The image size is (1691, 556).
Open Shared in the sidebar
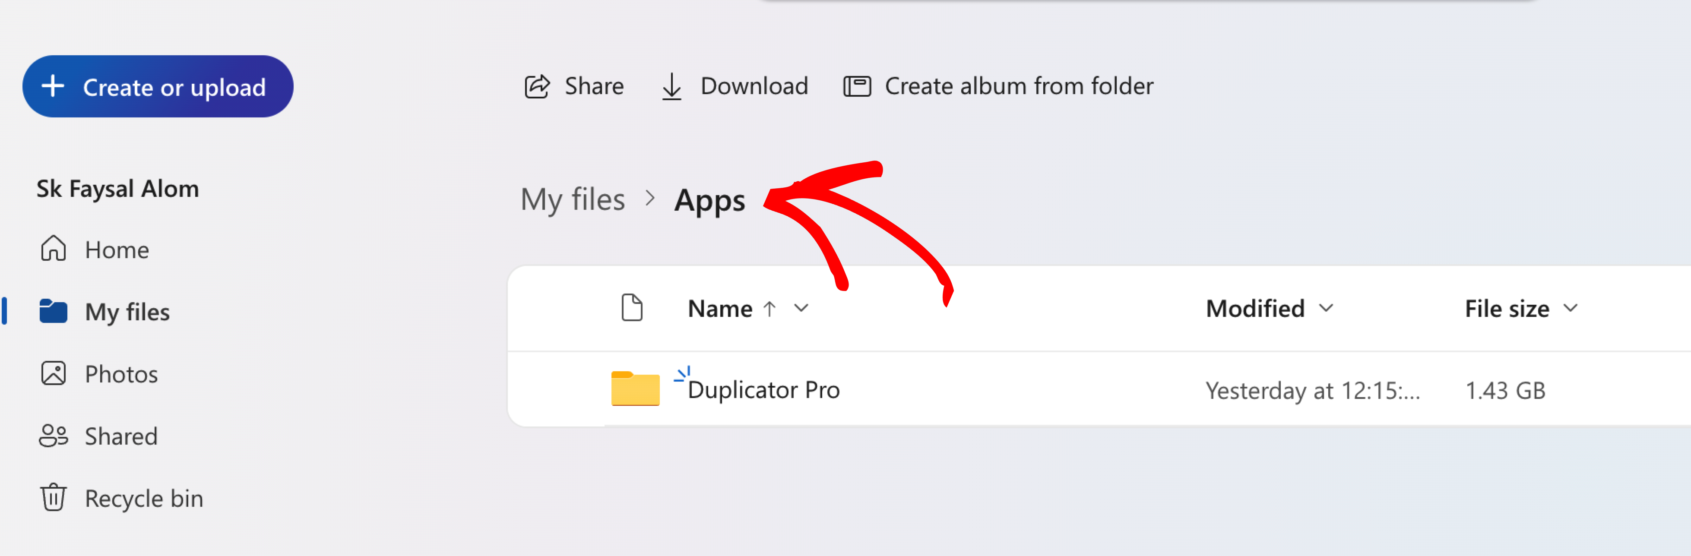tap(121, 436)
